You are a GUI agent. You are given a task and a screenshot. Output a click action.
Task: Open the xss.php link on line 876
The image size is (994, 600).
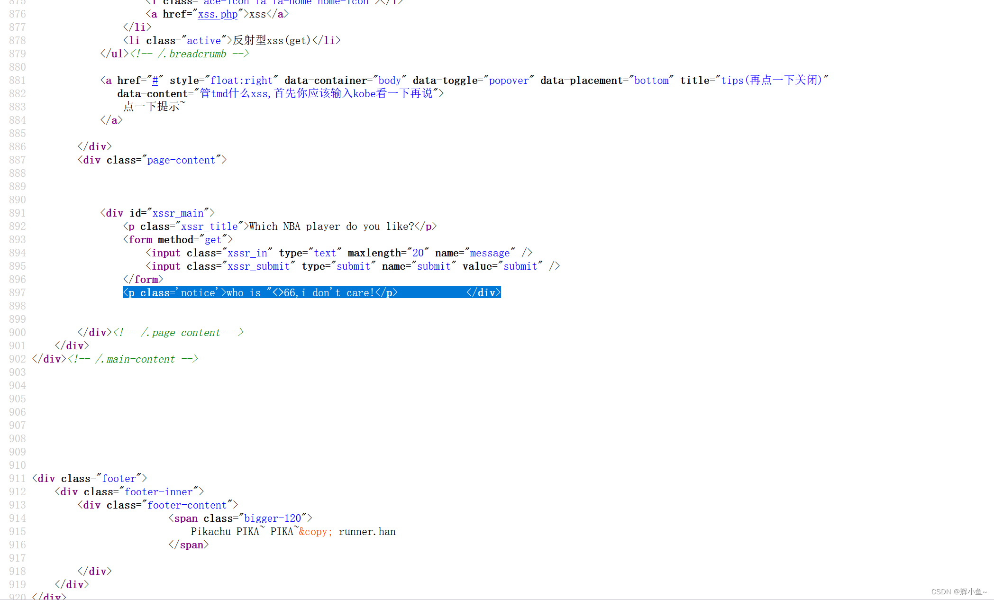218,14
